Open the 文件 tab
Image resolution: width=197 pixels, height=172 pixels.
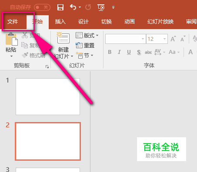(x=13, y=22)
